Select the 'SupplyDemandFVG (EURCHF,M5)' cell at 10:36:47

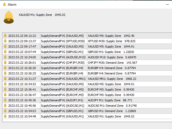[x=62, y=95]
